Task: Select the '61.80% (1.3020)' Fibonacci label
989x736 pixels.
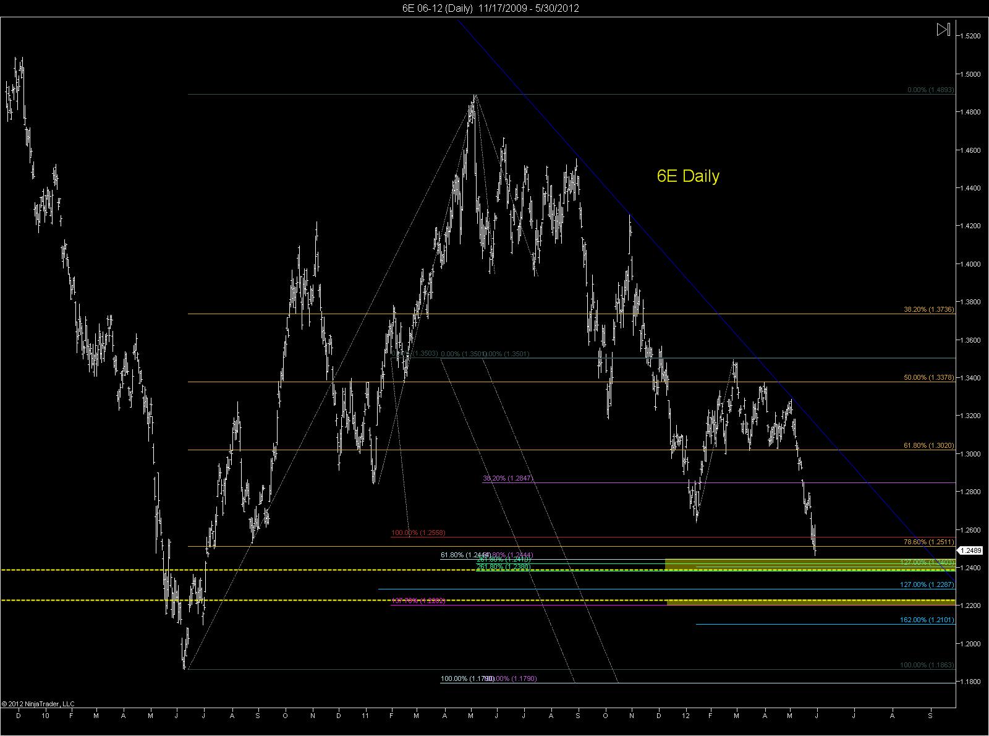Action: coord(929,445)
